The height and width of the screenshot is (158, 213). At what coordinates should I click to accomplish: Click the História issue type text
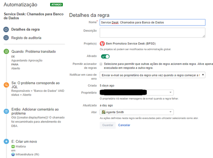point(21,146)
